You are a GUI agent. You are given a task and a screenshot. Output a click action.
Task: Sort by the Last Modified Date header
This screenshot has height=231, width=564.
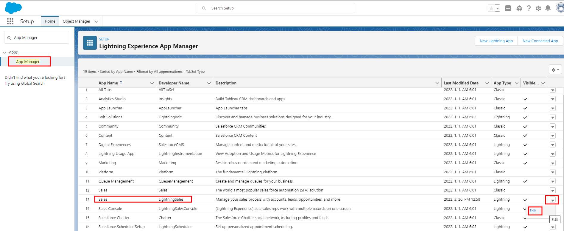coord(461,83)
